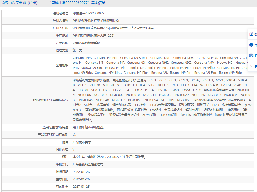Click the 型号规格 label cell
The height and width of the screenshot is (192, 257).
[36, 65]
